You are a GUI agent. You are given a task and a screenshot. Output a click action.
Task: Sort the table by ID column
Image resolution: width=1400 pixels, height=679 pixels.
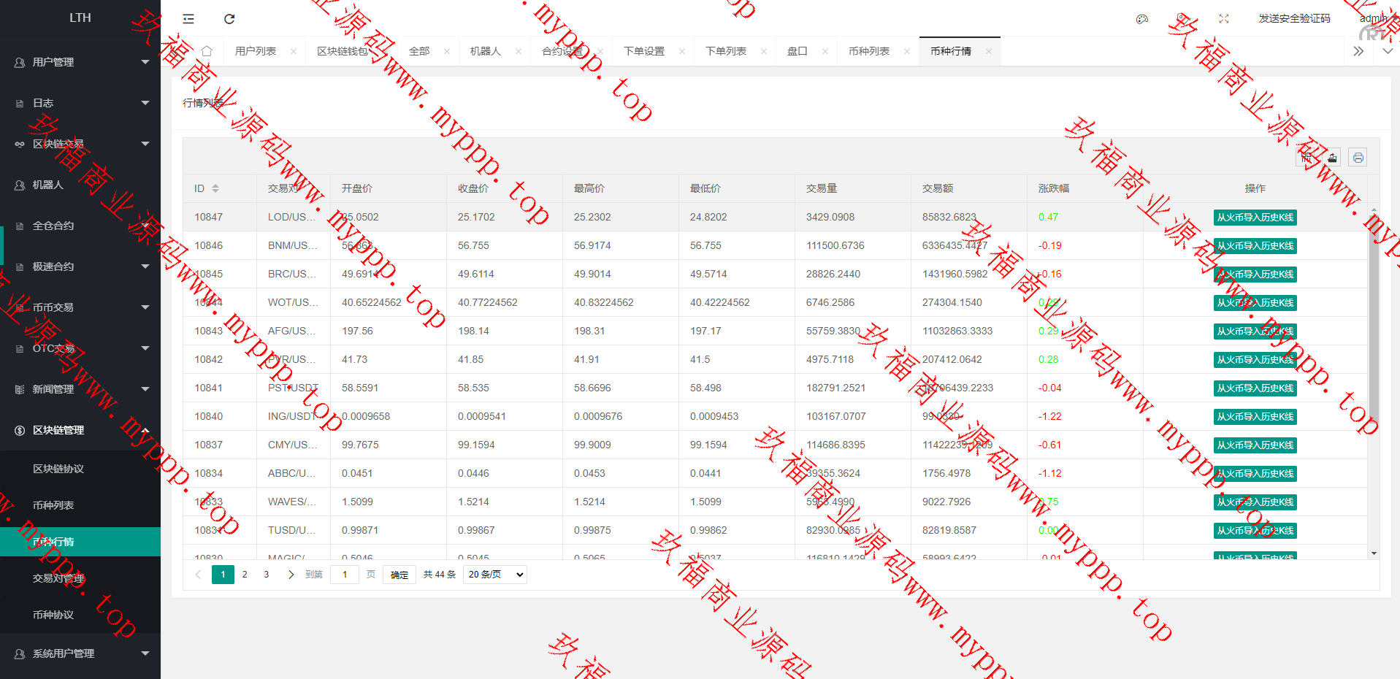pos(215,188)
